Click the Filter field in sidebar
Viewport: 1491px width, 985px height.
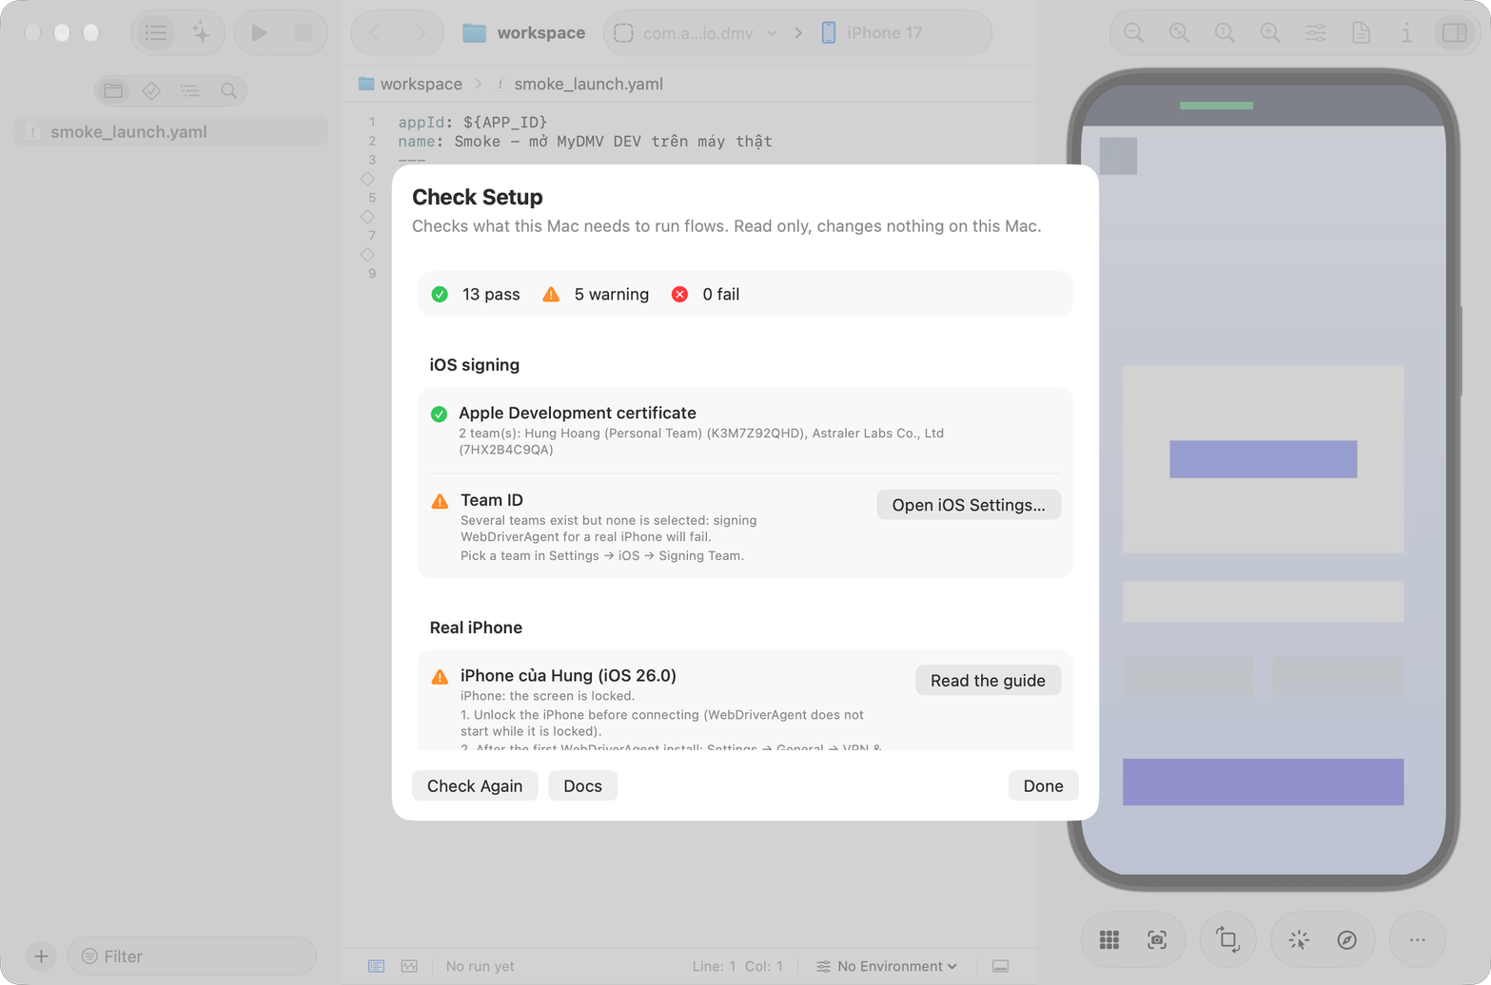(191, 956)
